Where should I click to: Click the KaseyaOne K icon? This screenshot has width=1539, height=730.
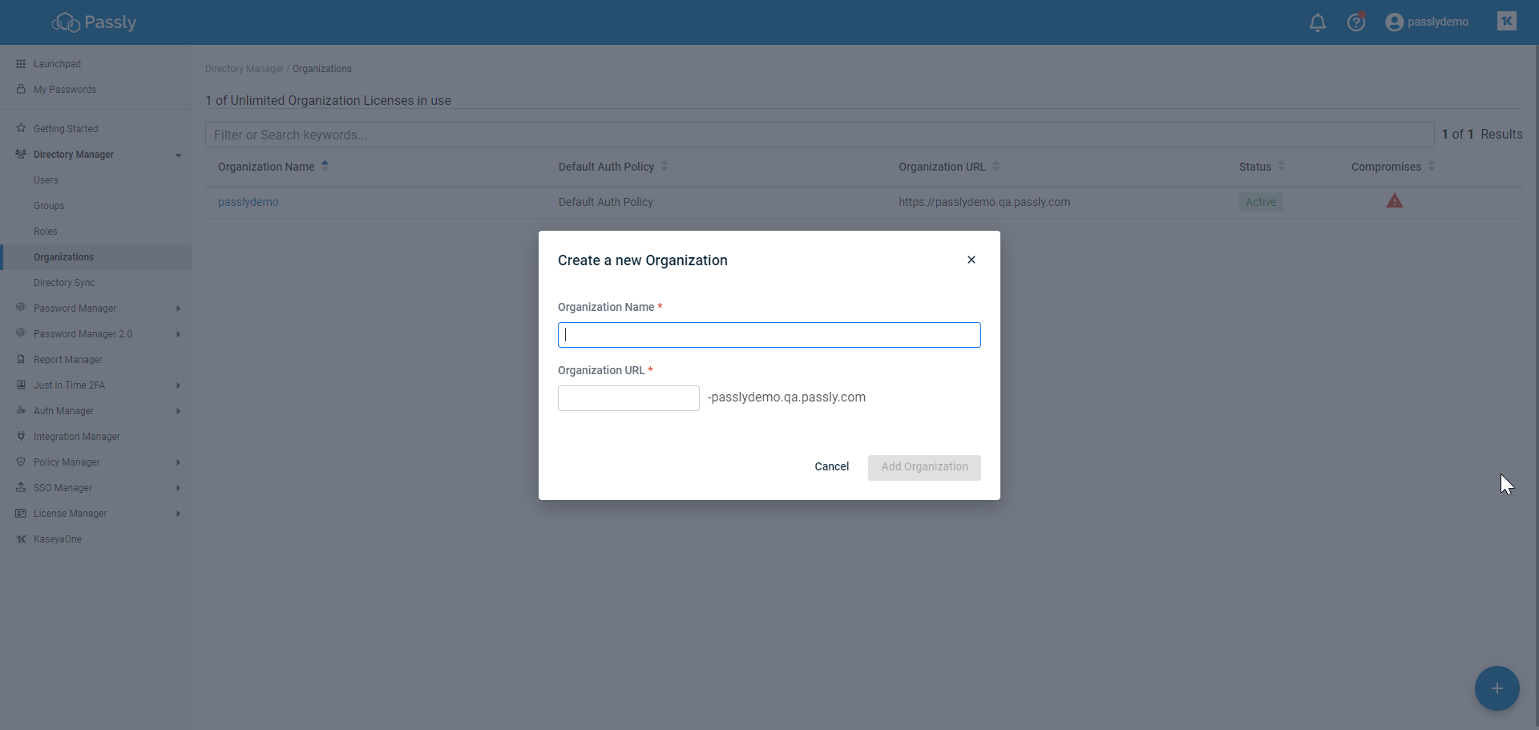[x=21, y=538]
